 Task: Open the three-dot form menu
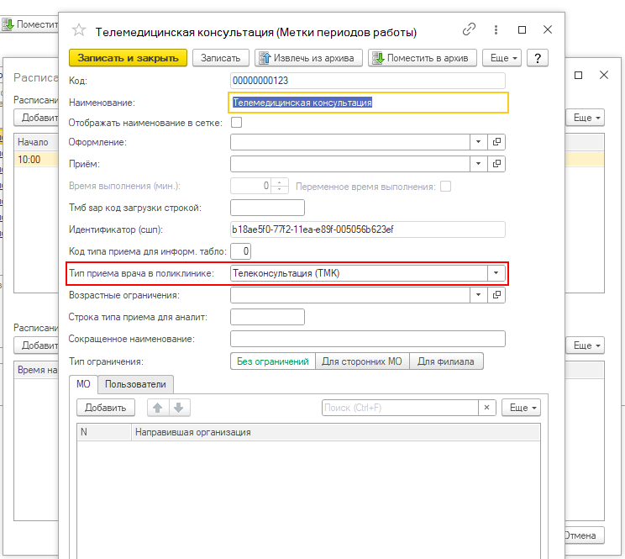pyautogui.click(x=496, y=29)
